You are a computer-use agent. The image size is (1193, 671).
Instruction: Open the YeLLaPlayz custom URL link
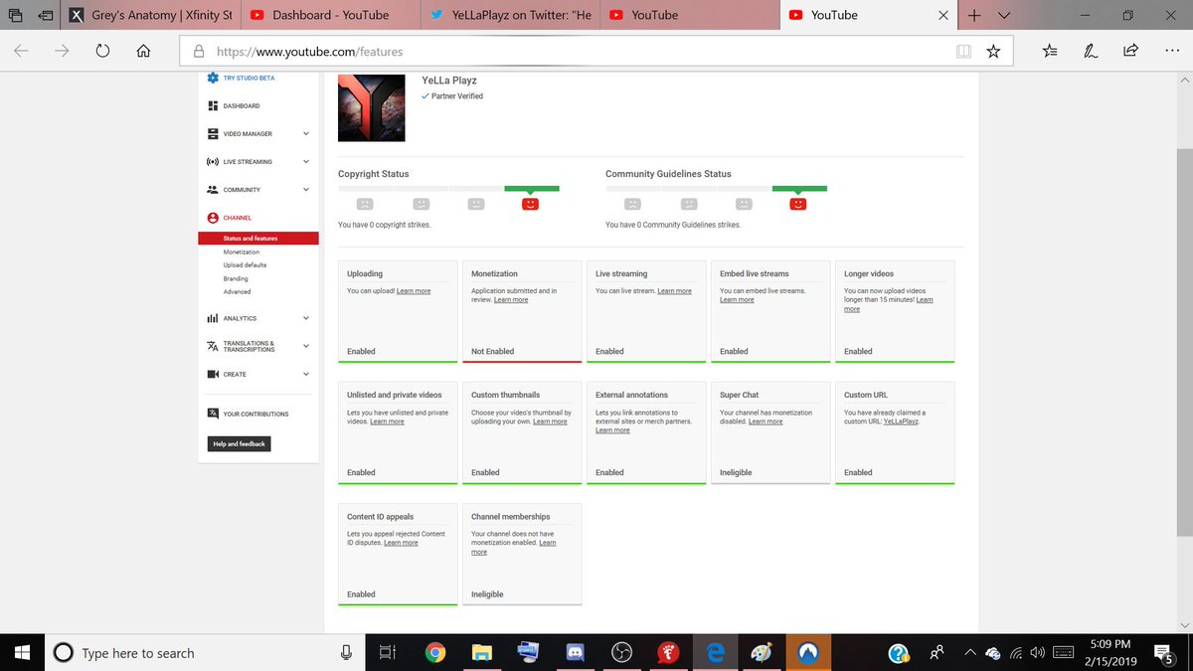pos(901,421)
